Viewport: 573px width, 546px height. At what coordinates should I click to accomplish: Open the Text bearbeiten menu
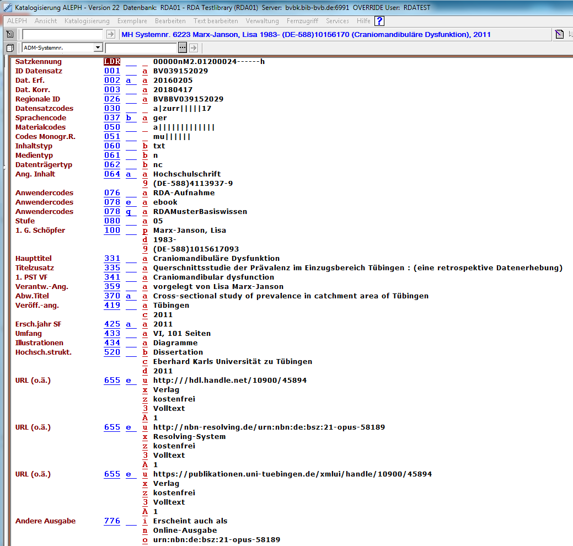pos(216,21)
